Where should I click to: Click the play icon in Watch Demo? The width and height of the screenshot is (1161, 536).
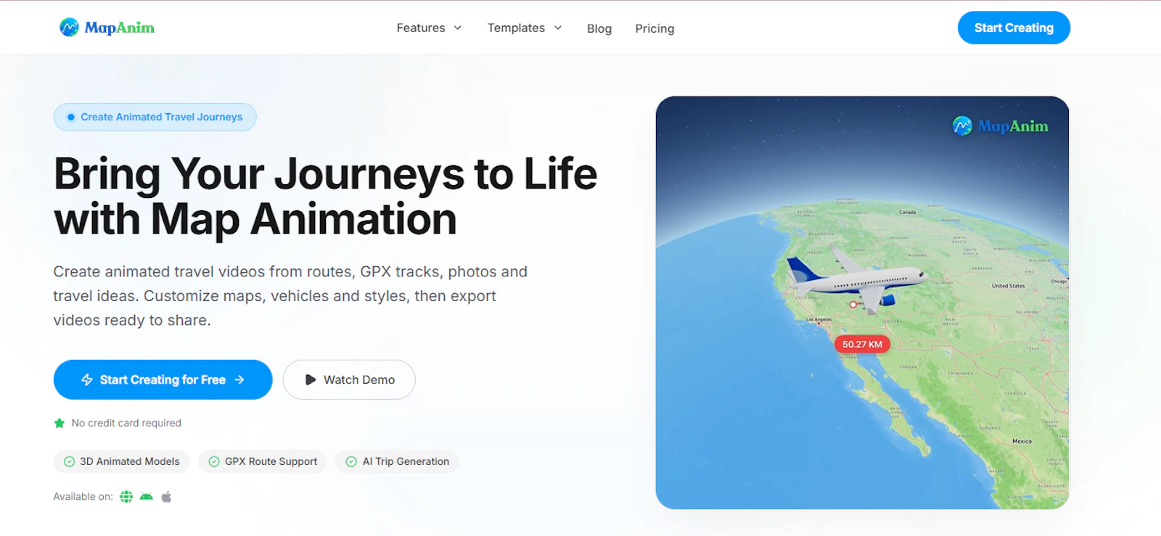pos(311,379)
